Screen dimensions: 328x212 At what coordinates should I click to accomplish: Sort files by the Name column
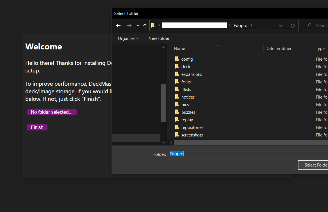point(179,49)
